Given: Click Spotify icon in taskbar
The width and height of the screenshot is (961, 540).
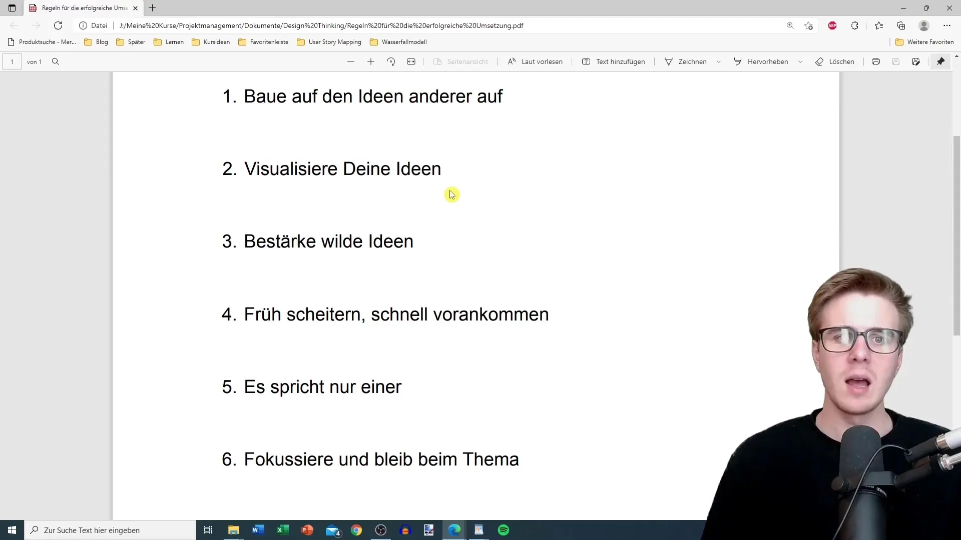Looking at the screenshot, I should 503,530.
